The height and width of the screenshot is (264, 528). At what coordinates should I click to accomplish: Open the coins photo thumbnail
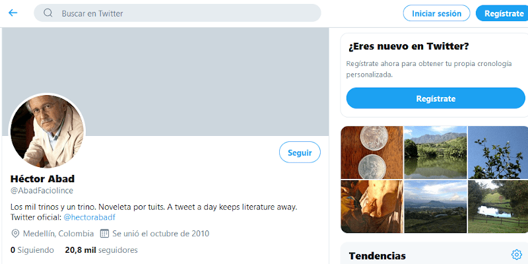coord(372,152)
